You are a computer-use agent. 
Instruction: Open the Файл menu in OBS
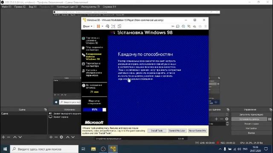point(6,7)
